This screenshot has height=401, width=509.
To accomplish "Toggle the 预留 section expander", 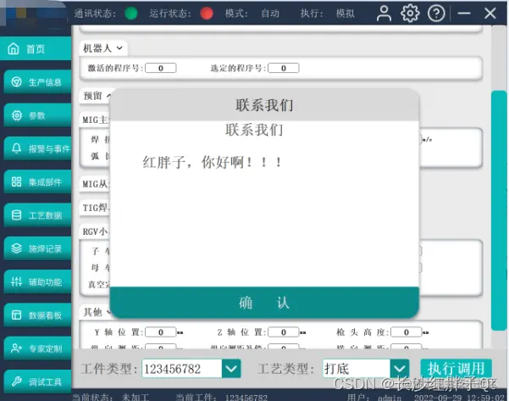I will point(108,96).
